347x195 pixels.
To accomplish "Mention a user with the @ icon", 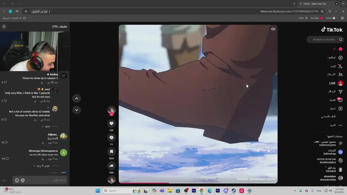I will click(23, 180).
